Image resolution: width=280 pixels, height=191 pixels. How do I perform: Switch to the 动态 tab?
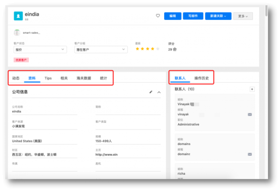point(16,78)
